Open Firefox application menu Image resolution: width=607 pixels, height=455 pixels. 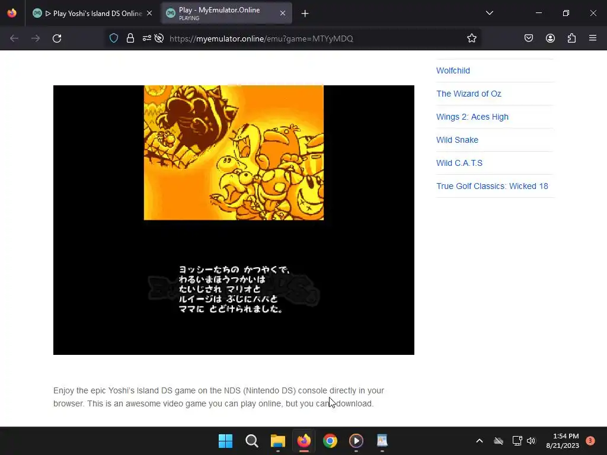point(593,39)
